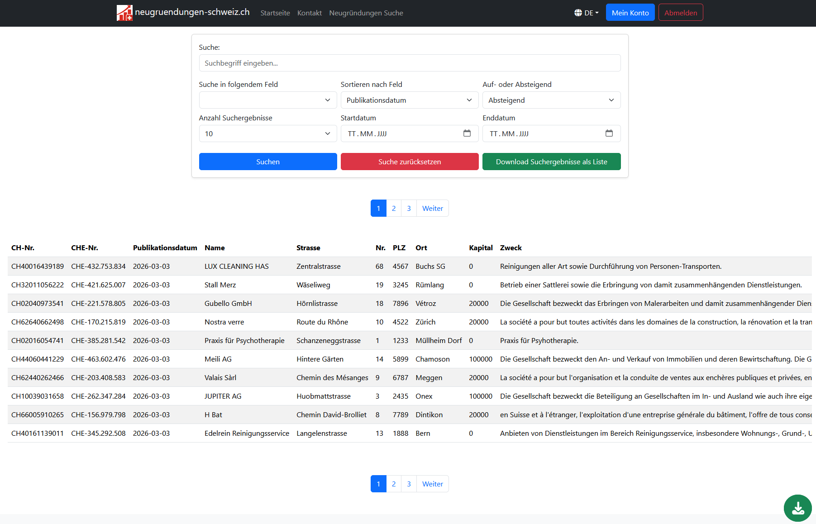Go to page 2 in top pagination
The width and height of the screenshot is (816, 524).
[394, 208]
